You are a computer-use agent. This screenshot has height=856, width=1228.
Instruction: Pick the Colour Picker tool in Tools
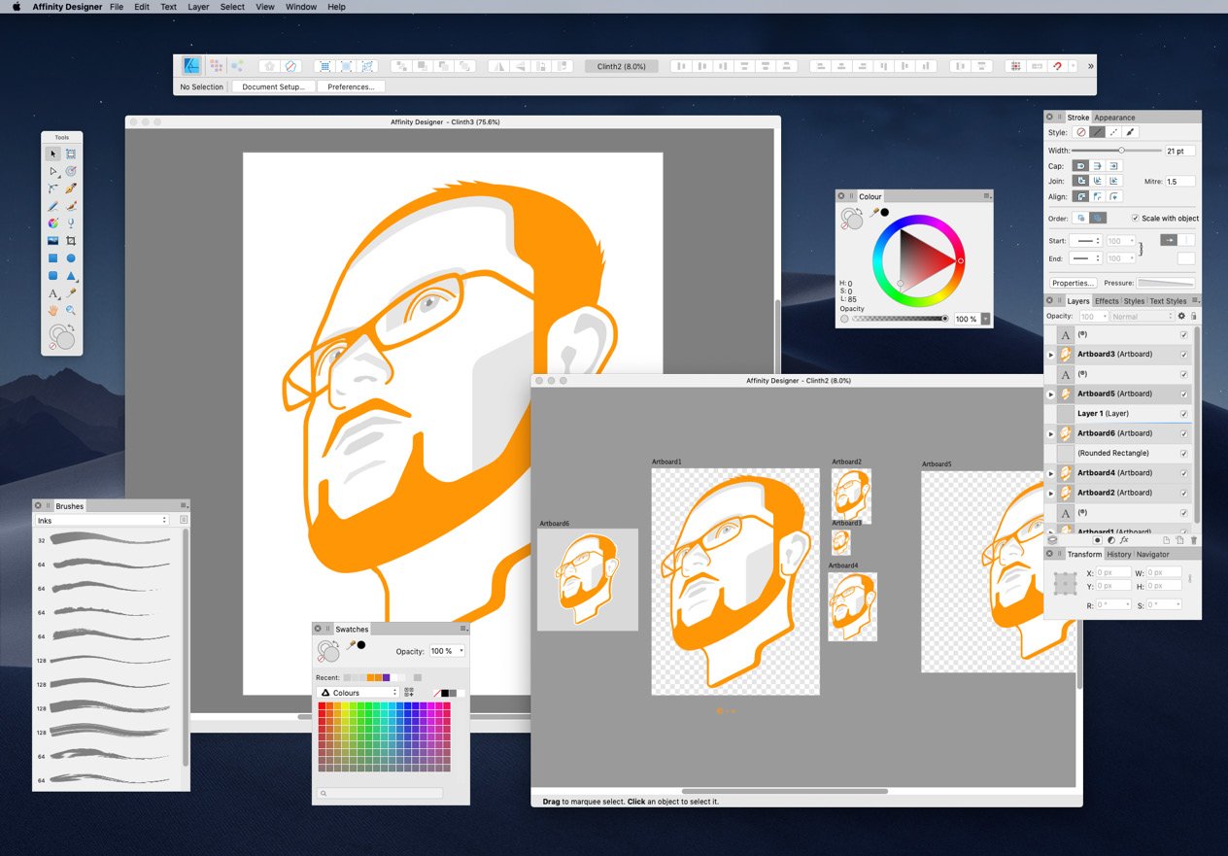71,293
